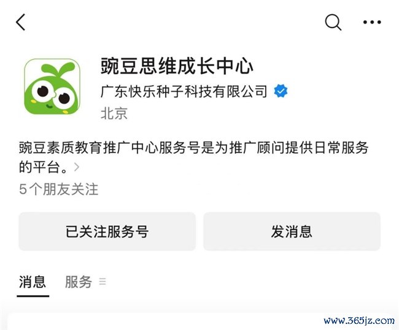Open the list icon beside 服务
Viewport: 399px width, 330px height.
click(103, 282)
